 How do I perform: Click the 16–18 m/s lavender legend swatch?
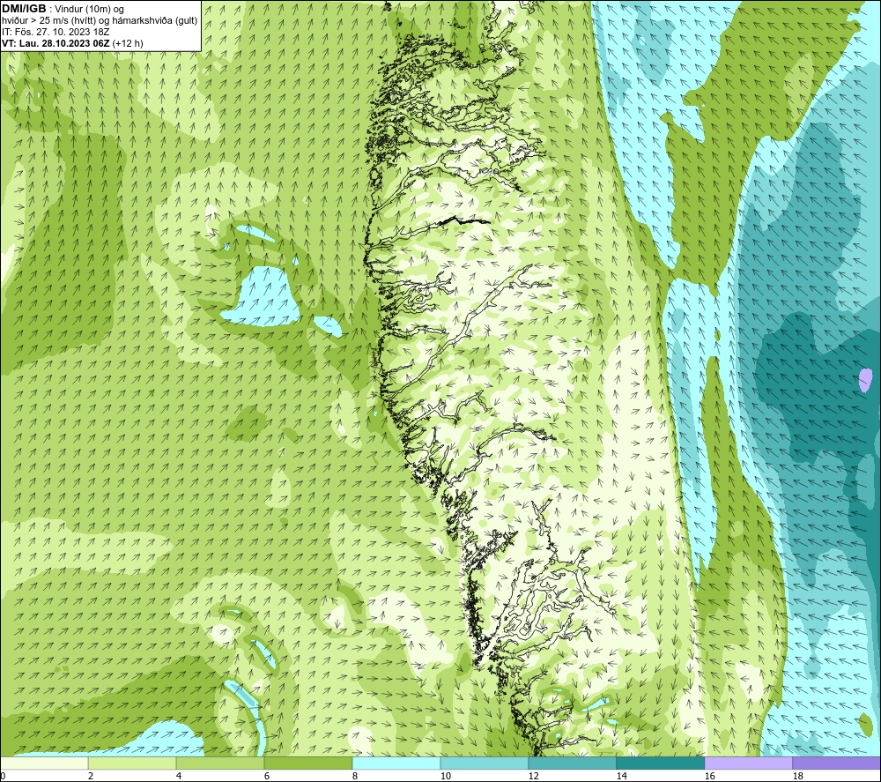(x=748, y=763)
